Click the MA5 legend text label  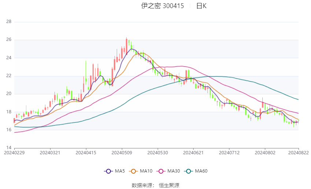pyautogui.click(x=120, y=171)
